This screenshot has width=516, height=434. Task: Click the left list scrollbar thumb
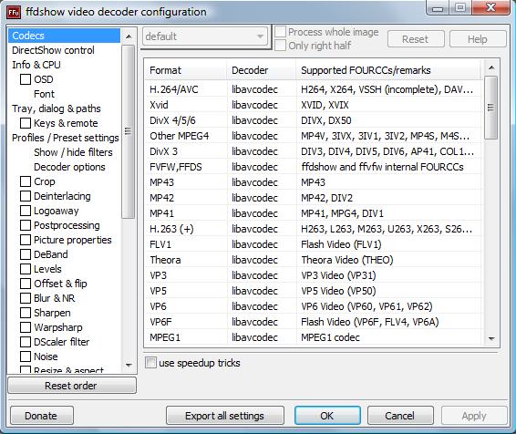(x=128, y=131)
